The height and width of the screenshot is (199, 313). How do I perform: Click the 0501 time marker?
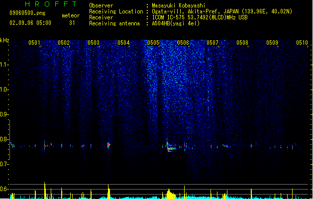[x=34, y=43]
